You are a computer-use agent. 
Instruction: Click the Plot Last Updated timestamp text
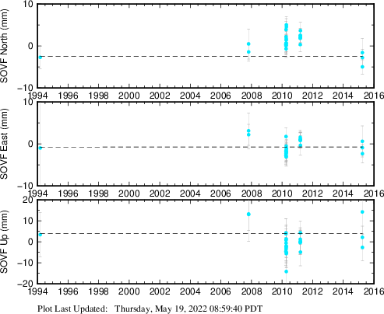[x=150, y=309]
